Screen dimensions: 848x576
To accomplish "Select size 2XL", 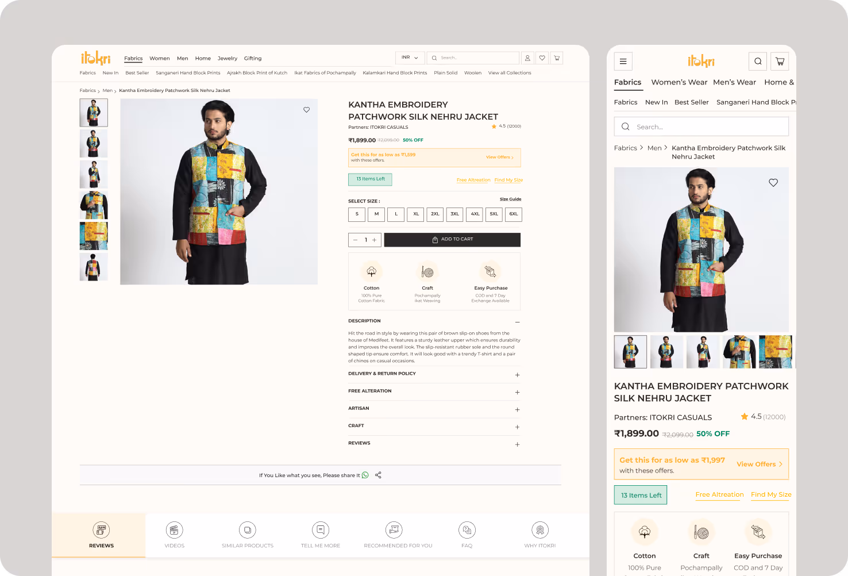I will (x=435, y=214).
